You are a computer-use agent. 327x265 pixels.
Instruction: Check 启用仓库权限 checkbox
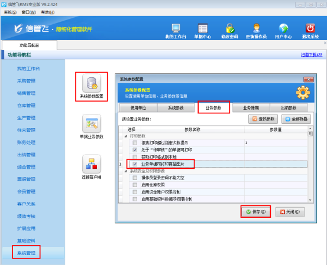[135, 185]
